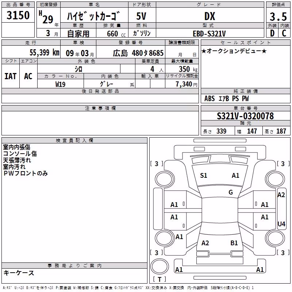The width and height of the screenshot is (292, 292).
Task: Click the displacement value 660 cc
Action: click(x=116, y=34)
